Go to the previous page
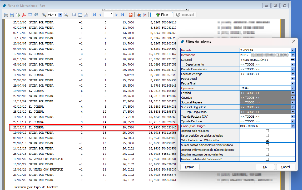The image size is (302, 190). [100, 15]
